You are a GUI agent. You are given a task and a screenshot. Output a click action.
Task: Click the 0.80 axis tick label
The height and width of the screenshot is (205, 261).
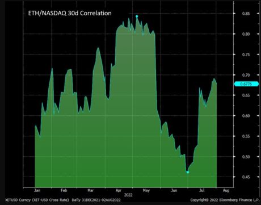coord(246,34)
